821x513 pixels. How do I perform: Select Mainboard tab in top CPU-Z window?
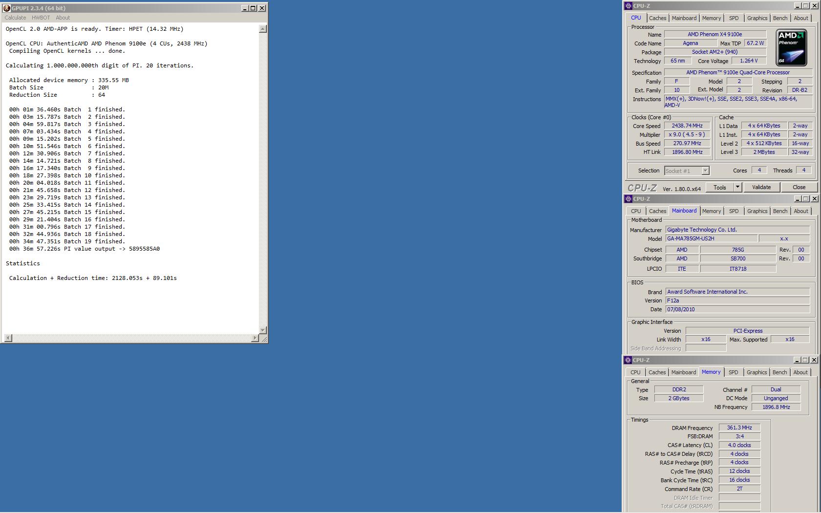[x=684, y=18]
